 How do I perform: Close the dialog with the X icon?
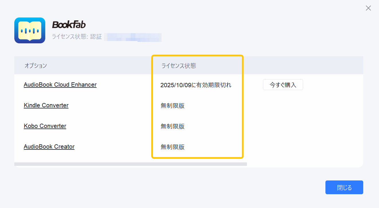click(x=368, y=8)
